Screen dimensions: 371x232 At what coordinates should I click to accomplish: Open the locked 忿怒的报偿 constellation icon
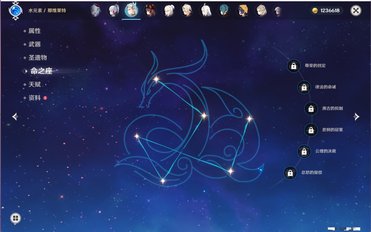click(290, 173)
